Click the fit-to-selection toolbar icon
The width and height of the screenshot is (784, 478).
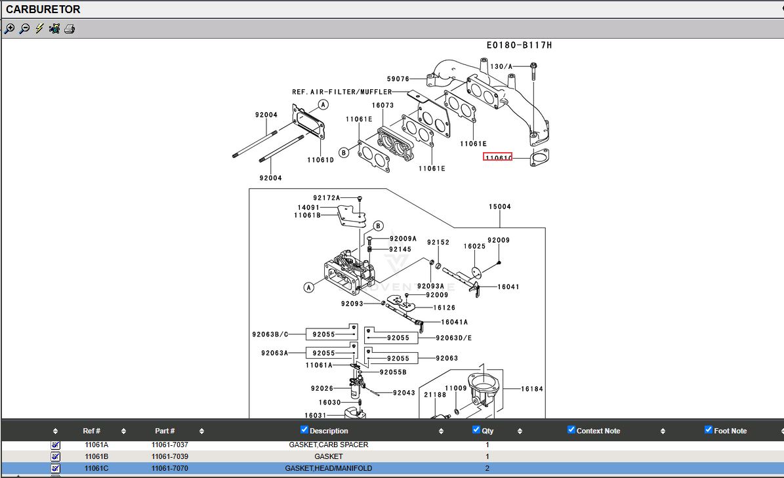click(54, 29)
